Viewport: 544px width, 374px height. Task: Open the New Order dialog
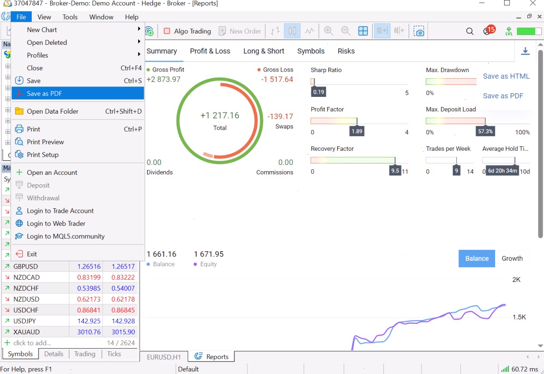click(x=240, y=31)
